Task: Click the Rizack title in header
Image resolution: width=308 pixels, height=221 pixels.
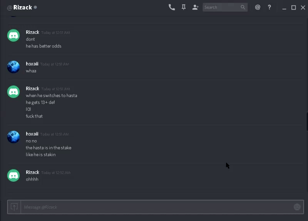Action: click(x=23, y=7)
